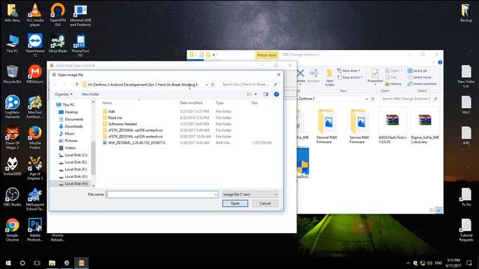Click New folder in Explorer ribbon
Viewport: 479px width, 269px height.
click(x=329, y=77)
